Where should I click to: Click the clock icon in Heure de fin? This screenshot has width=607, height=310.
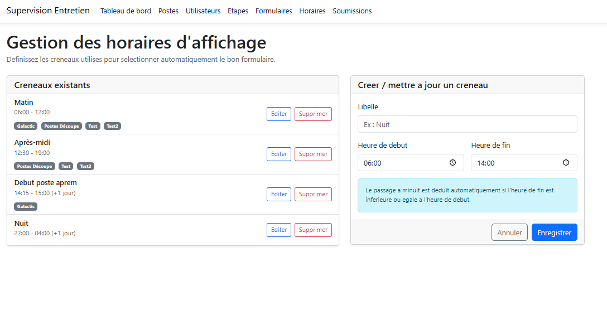[x=566, y=163]
